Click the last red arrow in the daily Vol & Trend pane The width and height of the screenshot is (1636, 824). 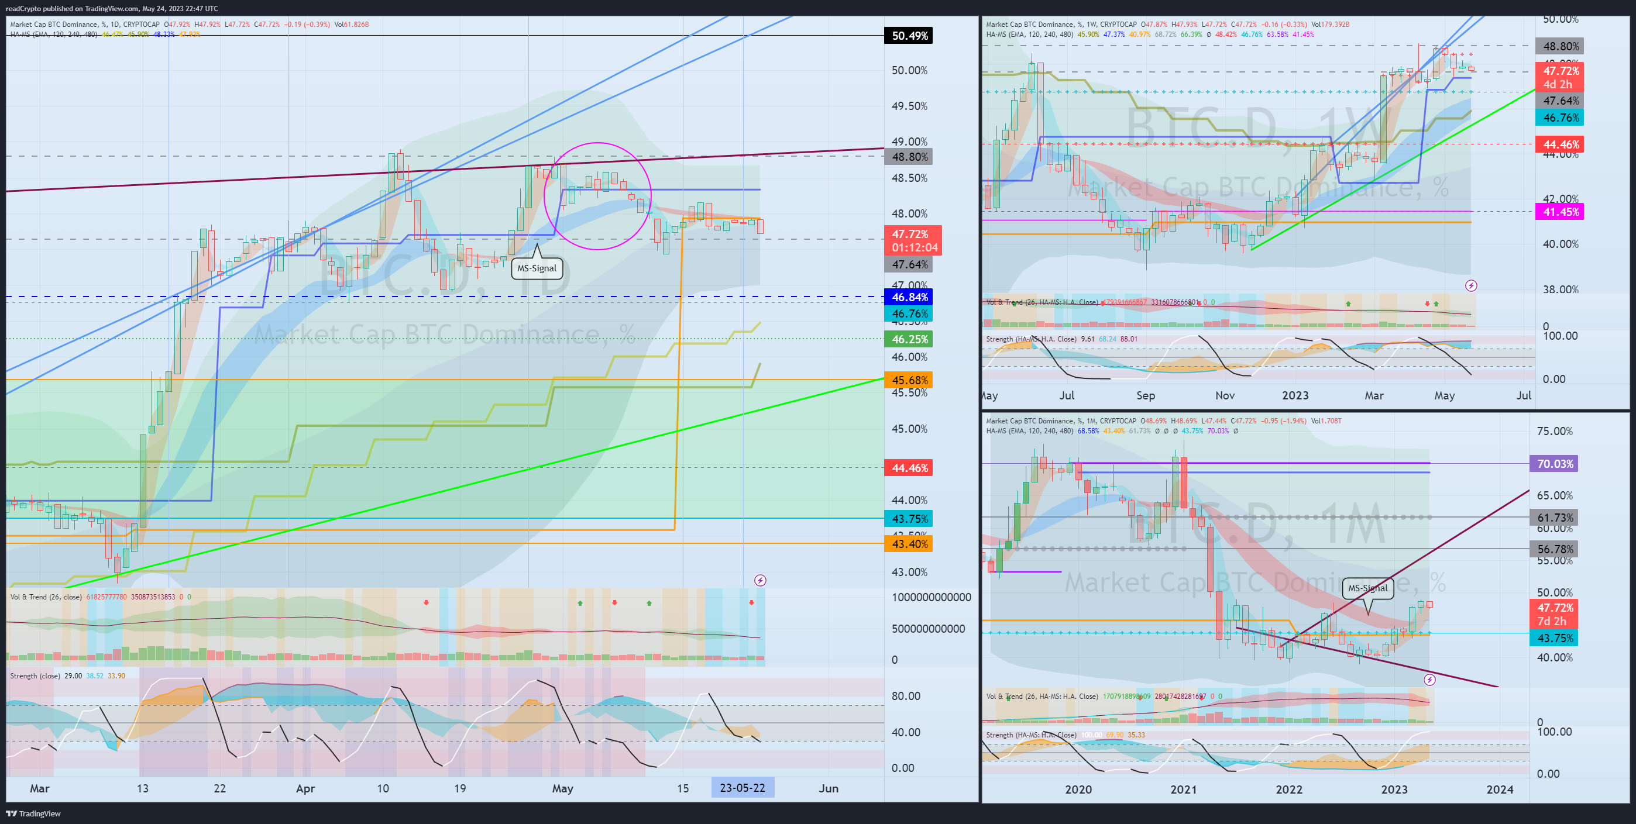[751, 602]
